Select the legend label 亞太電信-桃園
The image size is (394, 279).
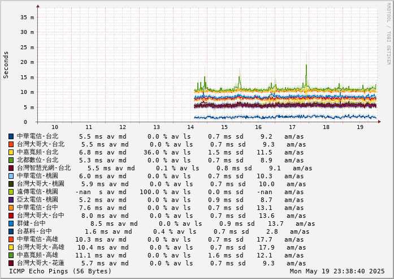[x=38, y=200]
